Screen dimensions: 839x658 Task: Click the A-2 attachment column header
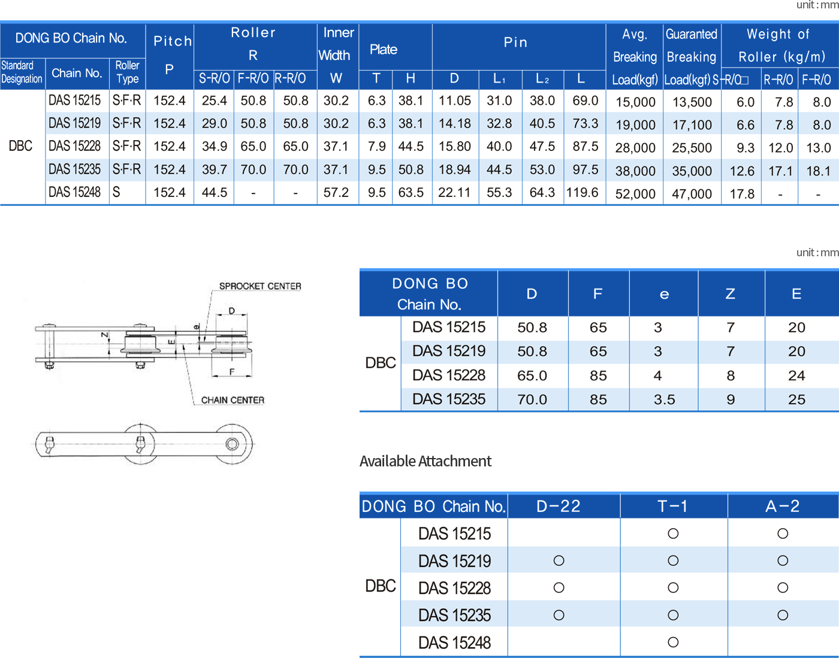point(783,507)
